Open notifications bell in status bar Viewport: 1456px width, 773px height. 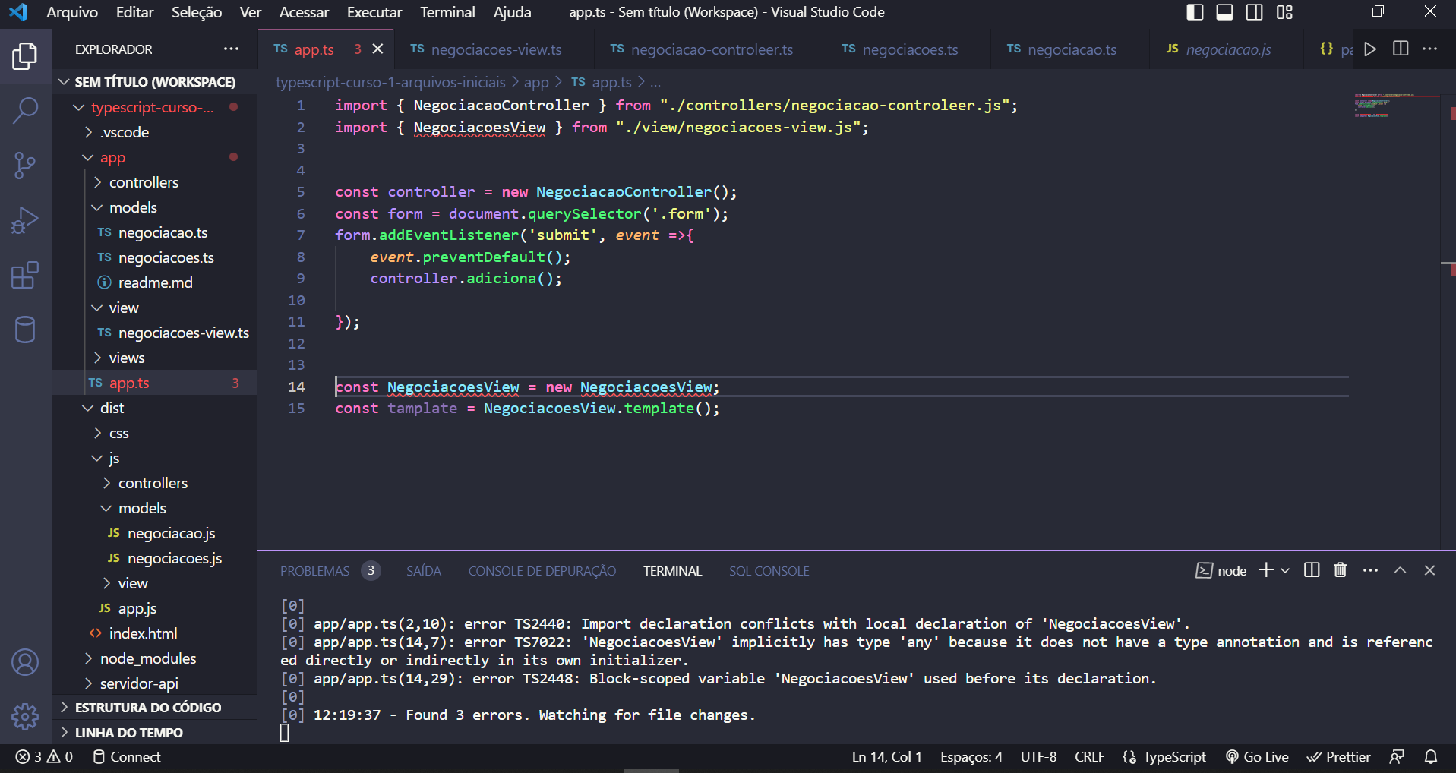pos(1431,757)
